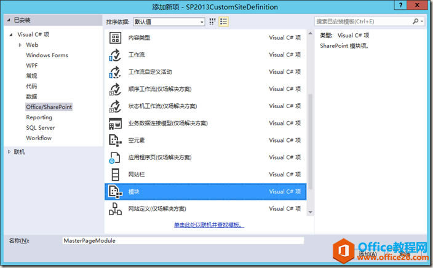433x268 pixels.
Task: Select the Web category label
Action: point(32,45)
